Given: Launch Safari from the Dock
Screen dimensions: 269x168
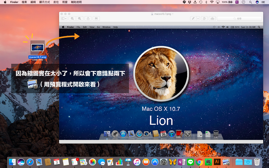Looking at the screenshot, I should pos(30,162).
